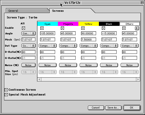Switch to the General tab

[x=27, y=11]
